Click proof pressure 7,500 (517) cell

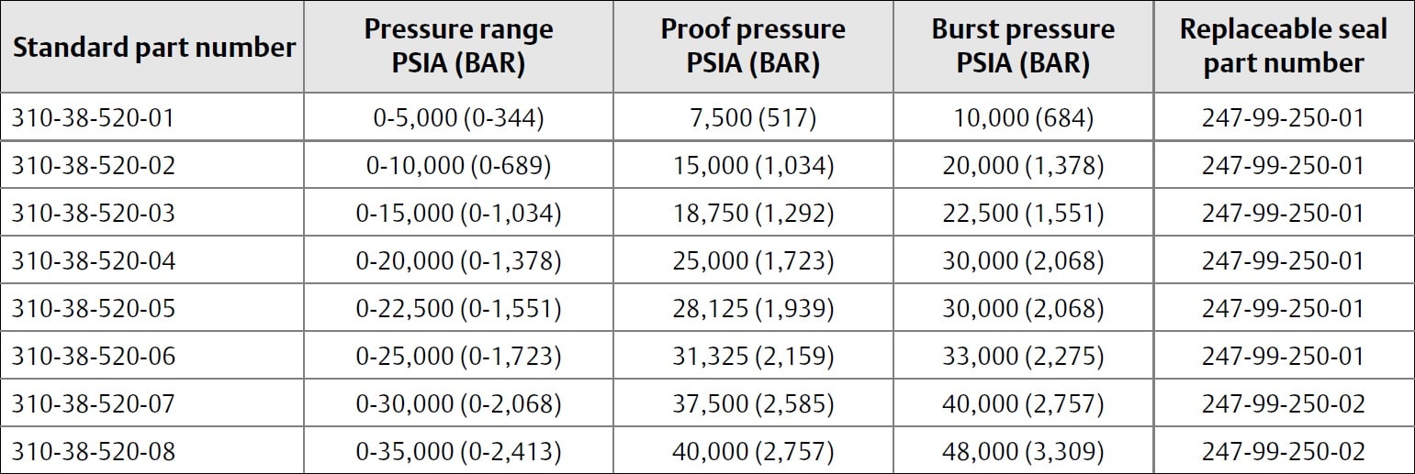pyautogui.click(x=753, y=117)
